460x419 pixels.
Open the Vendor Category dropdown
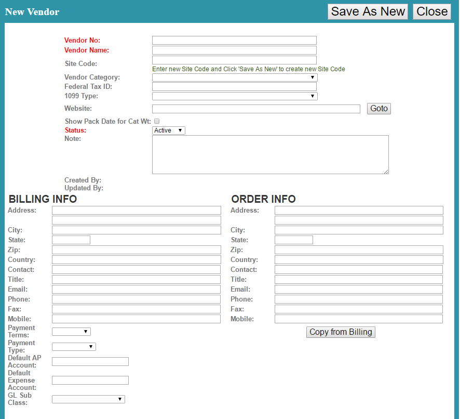tap(234, 77)
